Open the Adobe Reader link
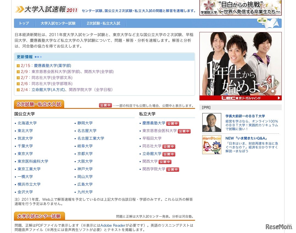Screen dimensions: 296x233 113,225
